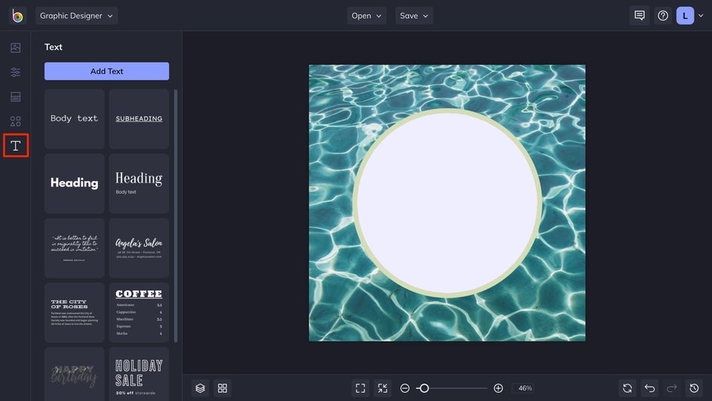Screen dimensions: 712x401
Task: Open the edit history icon
Action: (x=694, y=388)
